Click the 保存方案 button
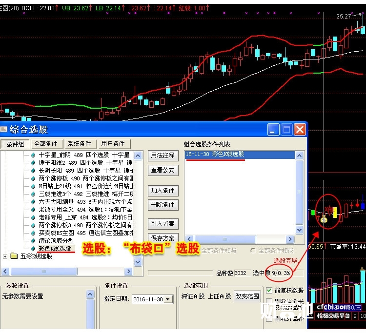The image size is (366, 333). pyautogui.click(x=163, y=238)
